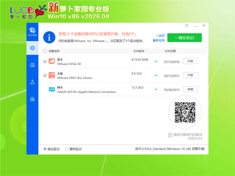Open the gear driver settings sidebar tab
Viewport: 235px width, 176px height.
pyautogui.click(x=32, y=48)
